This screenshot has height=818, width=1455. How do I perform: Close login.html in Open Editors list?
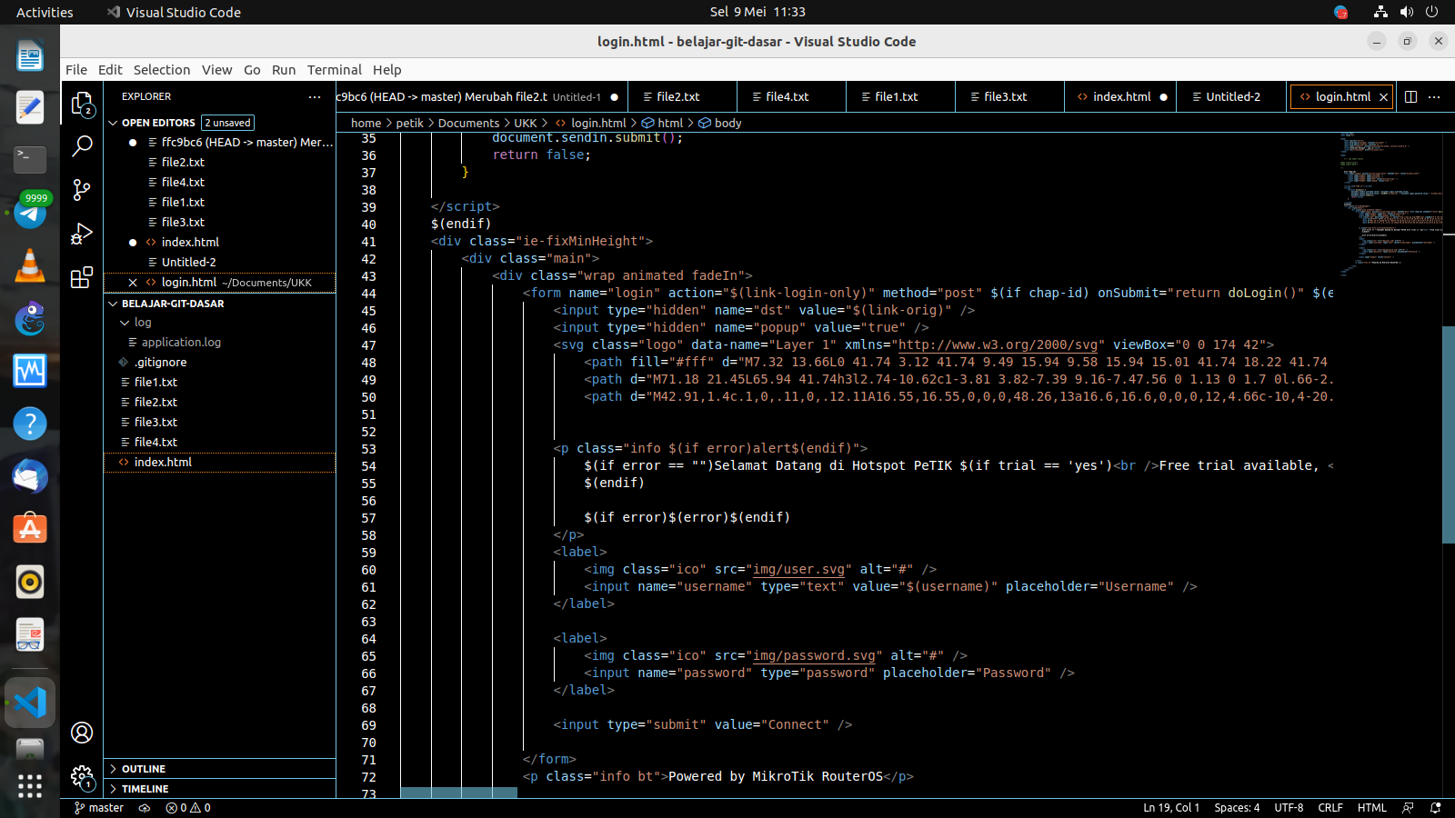133,283
